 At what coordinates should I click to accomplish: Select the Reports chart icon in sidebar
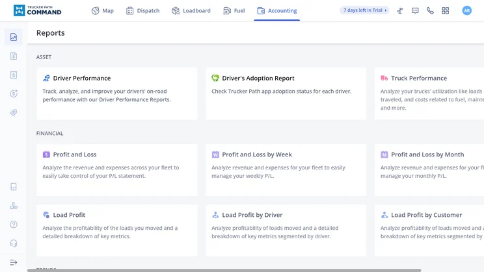click(14, 37)
